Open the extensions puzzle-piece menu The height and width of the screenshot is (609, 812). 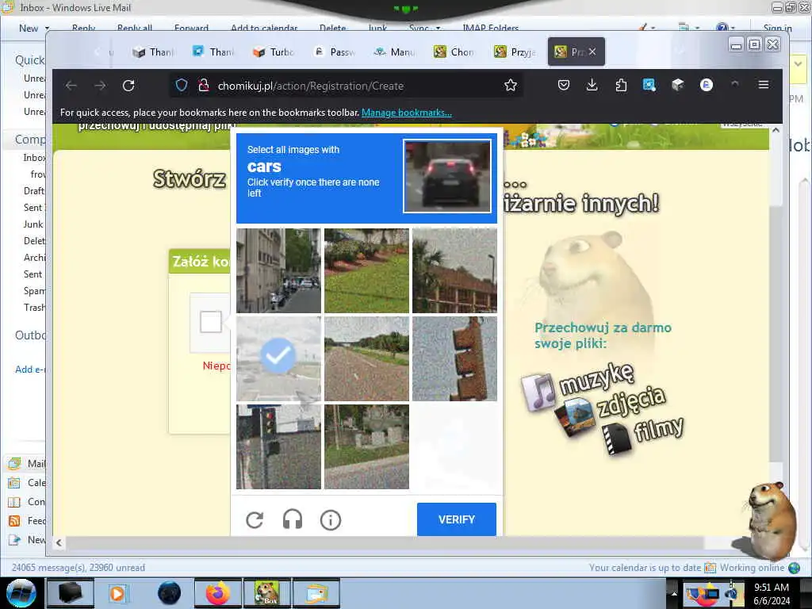[x=621, y=85]
